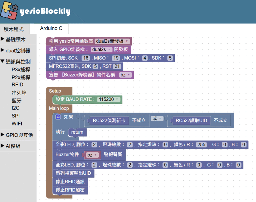The height and width of the screenshot is (202, 256).
Task: Select the 藍牙 toolbox item
Action: [16, 100]
